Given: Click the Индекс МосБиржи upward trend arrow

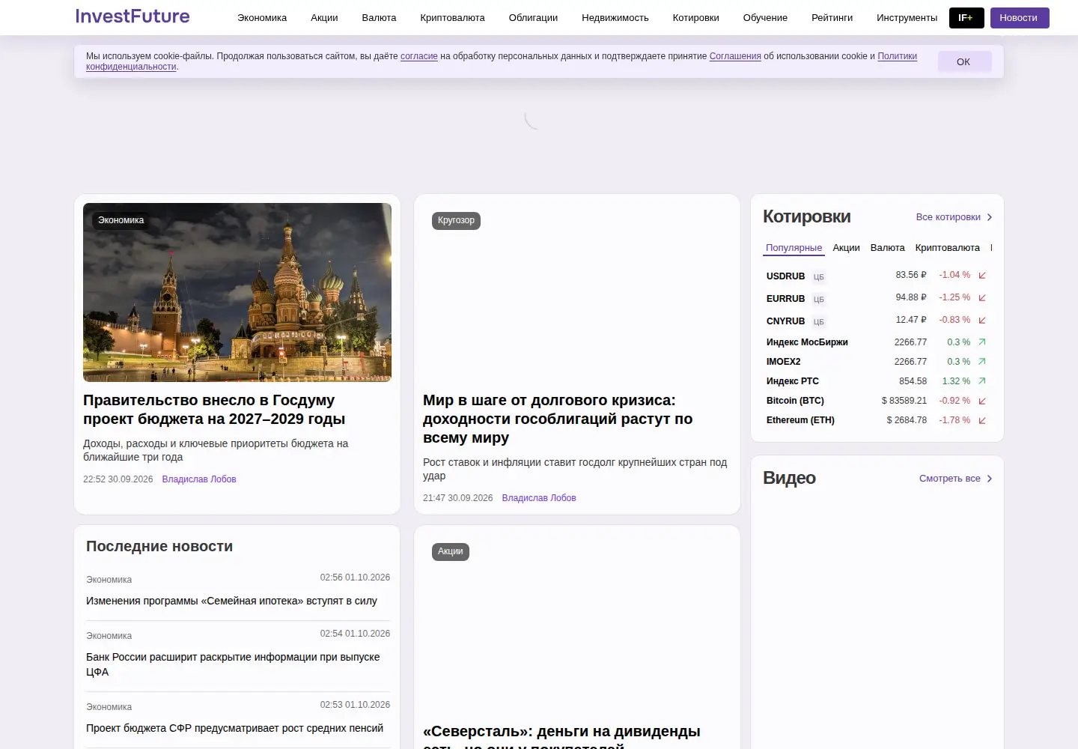Looking at the screenshot, I should pos(982,342).
